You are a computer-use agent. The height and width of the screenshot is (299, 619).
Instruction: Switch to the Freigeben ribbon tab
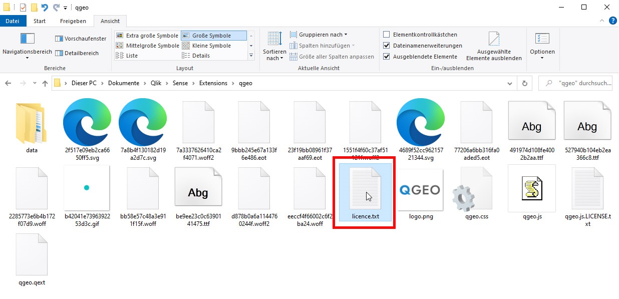click(x=73, y=21)
